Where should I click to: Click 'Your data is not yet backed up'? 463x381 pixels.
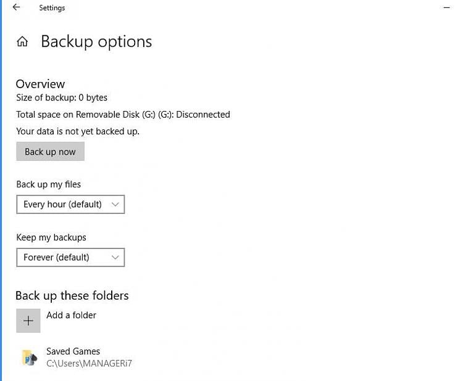coord(78,131)
